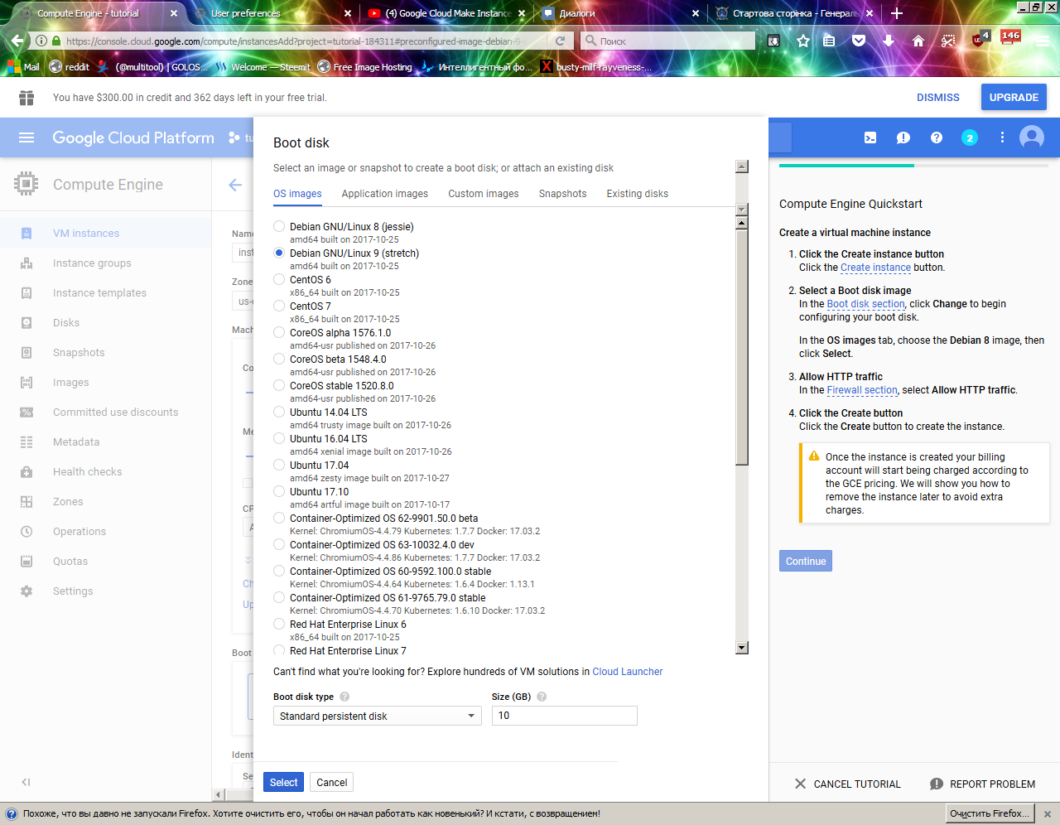Screen dimensions: 1060x825
Task: Click the image list vertical scrollbar thumb
Action: point(742,346)
